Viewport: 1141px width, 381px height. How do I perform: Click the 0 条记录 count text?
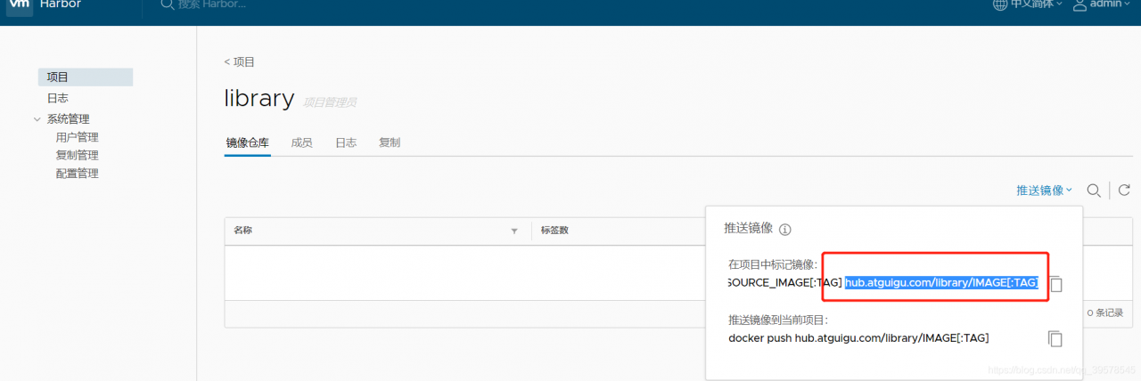click(x=1105, y=312)
